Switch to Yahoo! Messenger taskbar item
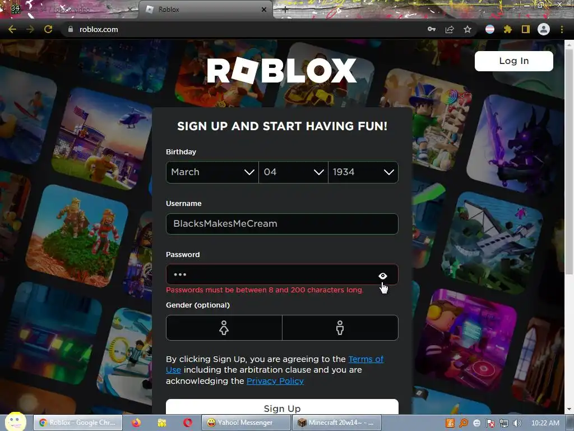The width and height of the screenshot is (574, 431). click(246, 423)
